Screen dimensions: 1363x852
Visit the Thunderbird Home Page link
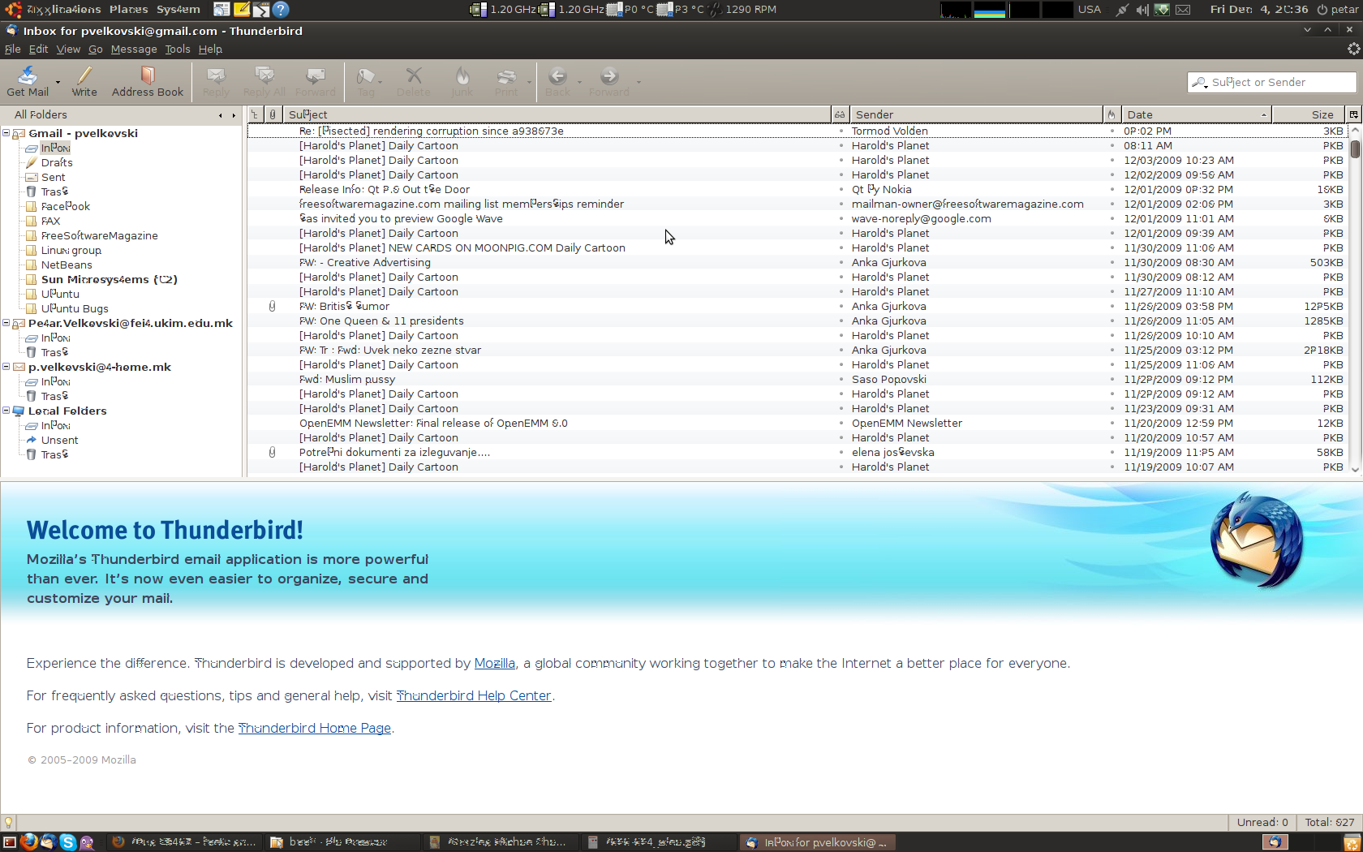tap(314, 728)
